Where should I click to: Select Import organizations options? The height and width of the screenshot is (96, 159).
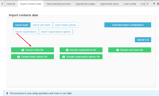click(x=56, y=32)
